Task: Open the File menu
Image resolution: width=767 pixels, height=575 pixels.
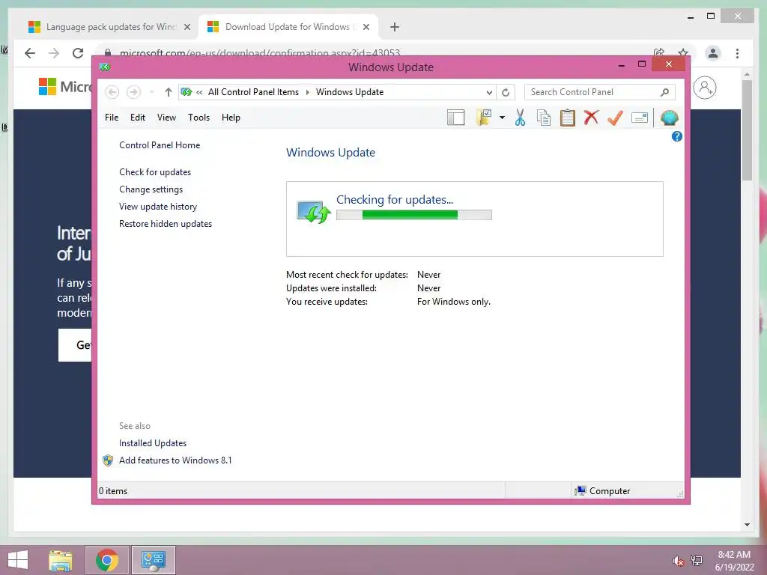Action: pyautogui.click(x=112, y=118)
